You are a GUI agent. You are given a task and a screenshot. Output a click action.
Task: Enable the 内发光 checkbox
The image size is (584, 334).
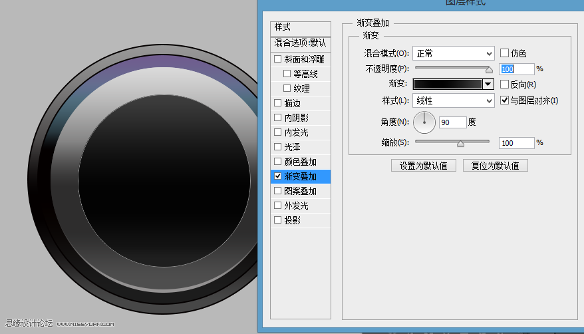pos(277,132)
